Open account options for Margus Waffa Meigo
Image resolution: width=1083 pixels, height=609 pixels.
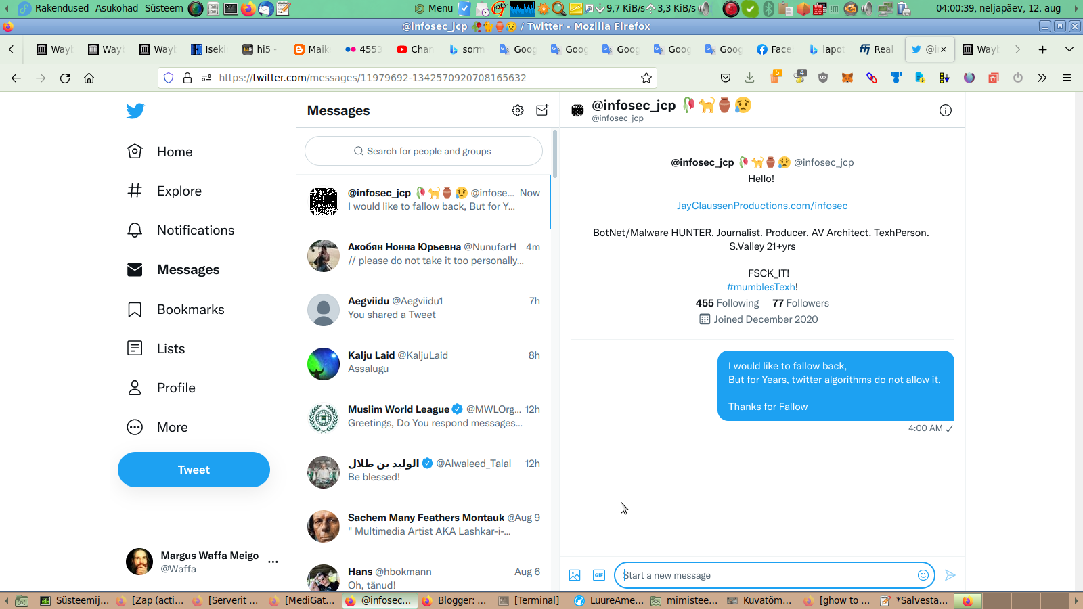point(273,562)
